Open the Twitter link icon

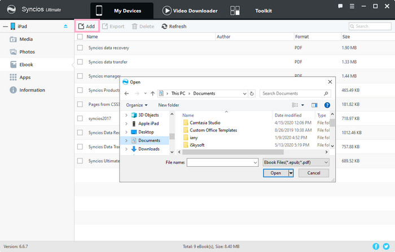(386, 247)
